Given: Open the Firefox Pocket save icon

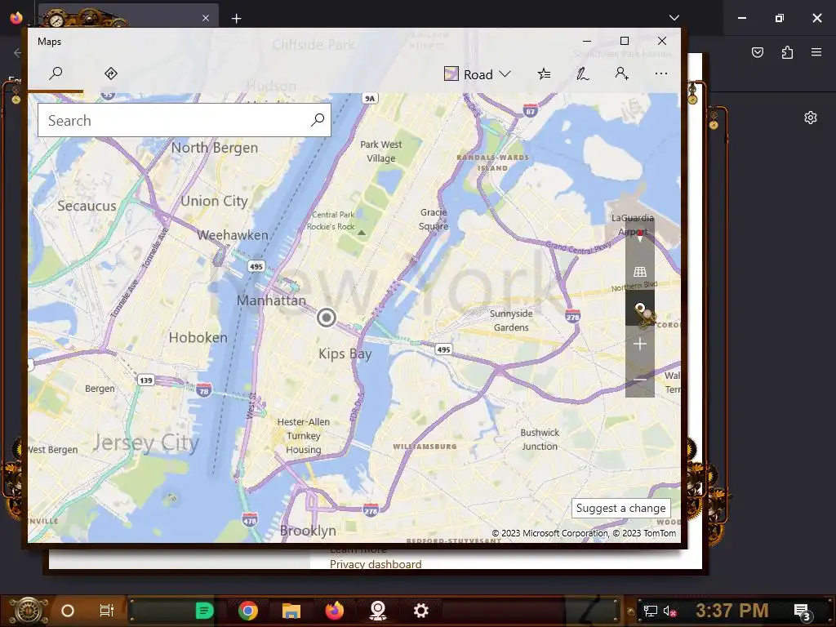Looking at the screenshot, I should point(757,52).
